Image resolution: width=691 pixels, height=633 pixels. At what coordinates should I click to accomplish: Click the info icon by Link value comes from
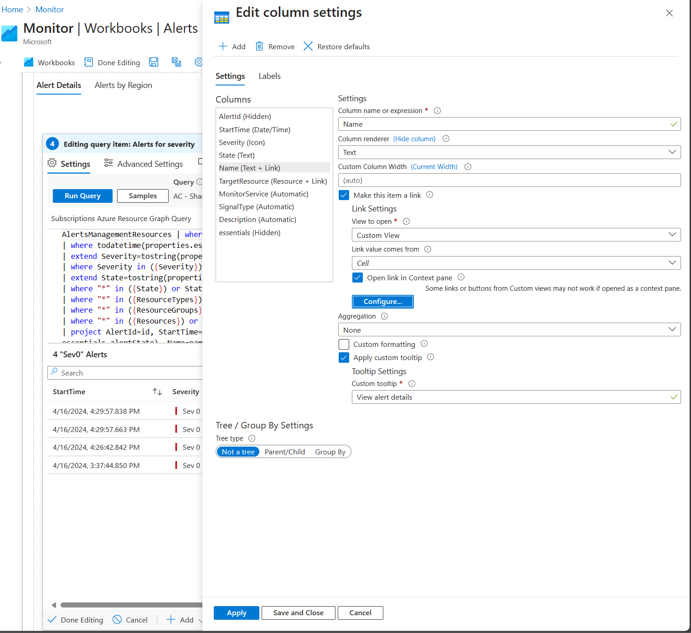point(428,249)
